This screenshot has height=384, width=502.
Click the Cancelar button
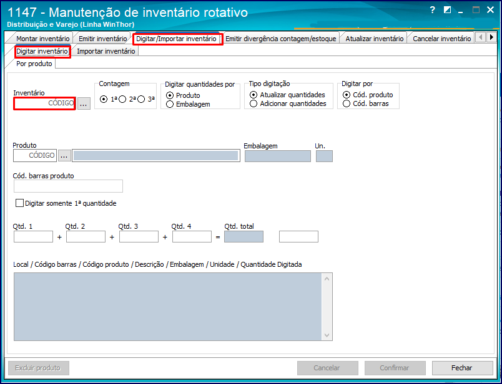click(328, 368)
